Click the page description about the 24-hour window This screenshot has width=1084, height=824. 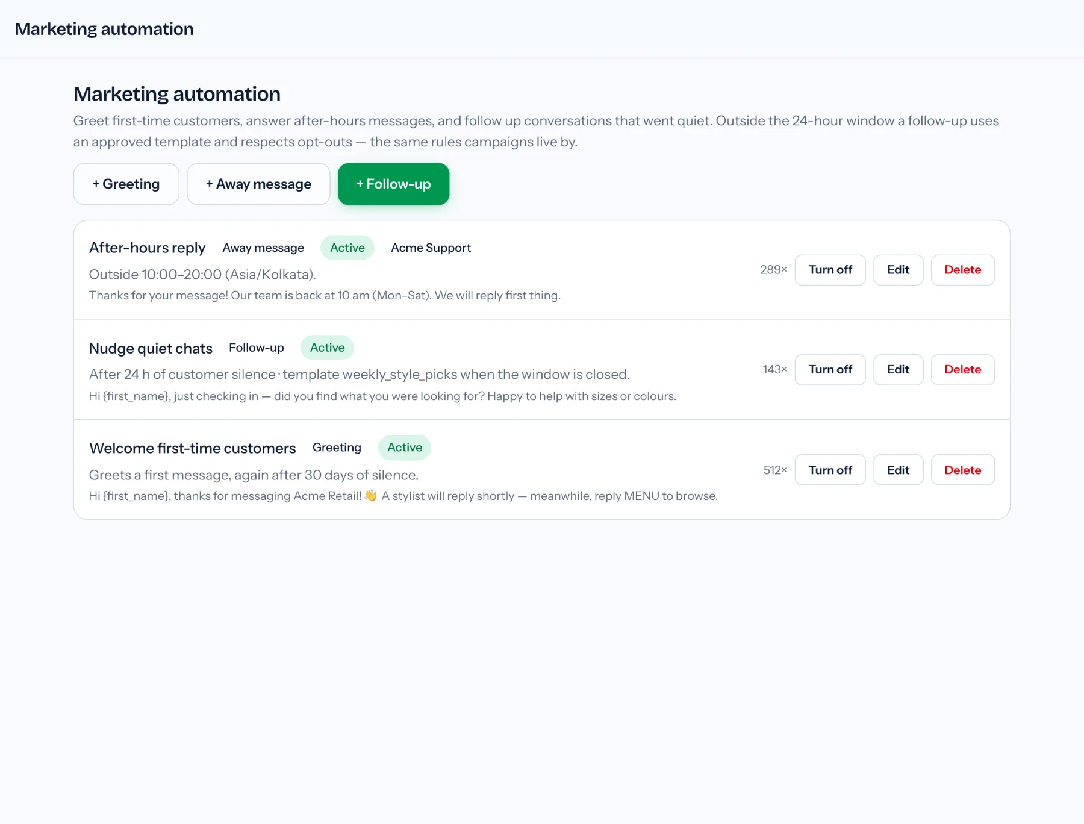tap(536, 131)
